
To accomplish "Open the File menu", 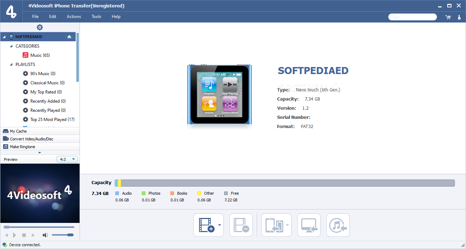I will coord(35,17).
